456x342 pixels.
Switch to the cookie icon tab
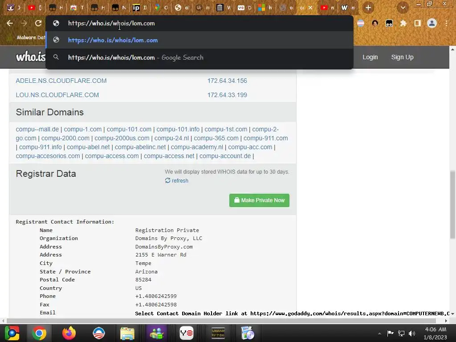point(203,8)
